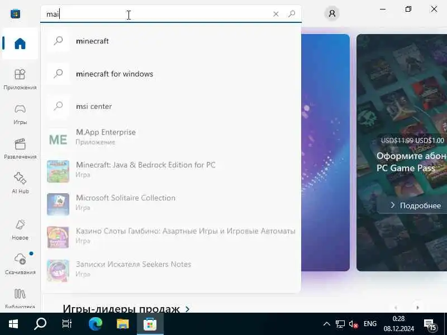Open the Windows Start menu
447x335 pixels.
(x=13, y=324)
